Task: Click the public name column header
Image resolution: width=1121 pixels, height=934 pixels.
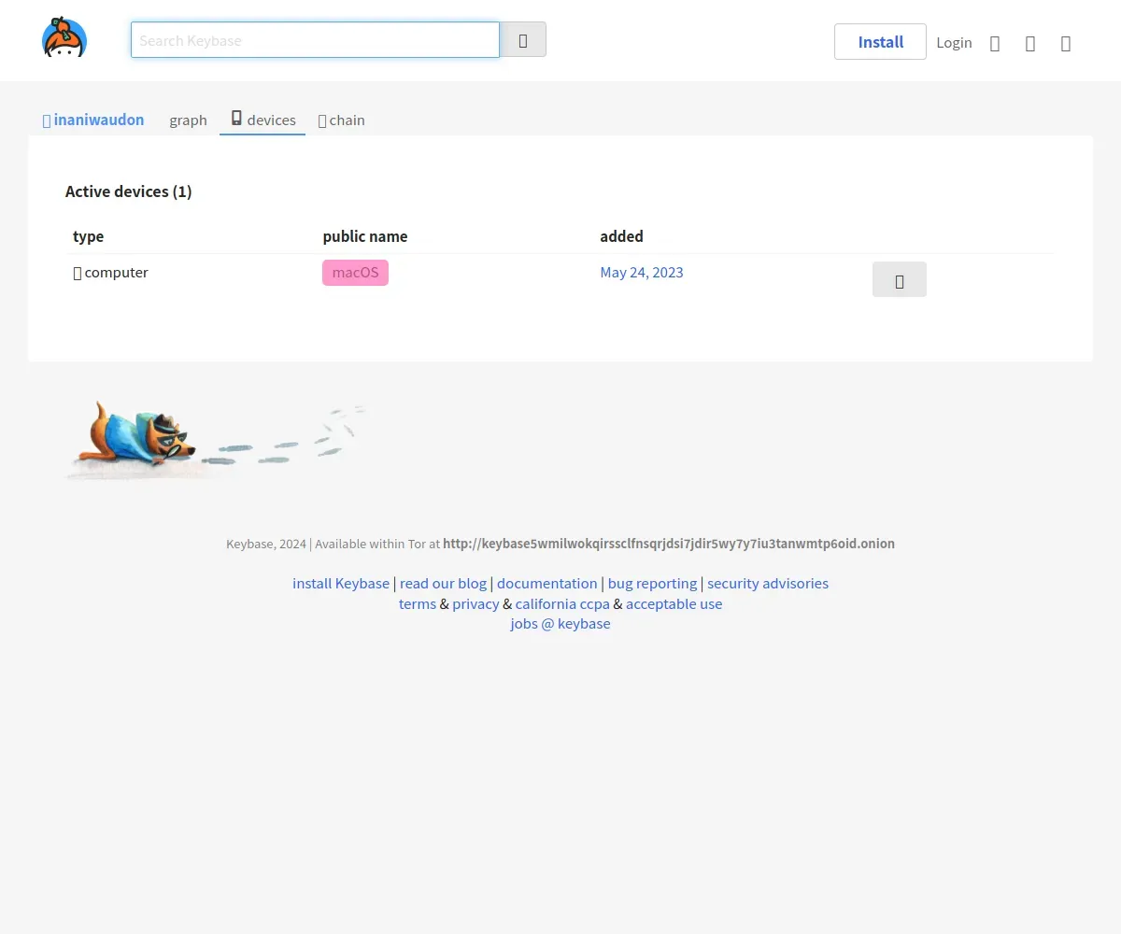Action: click(365, 236)
